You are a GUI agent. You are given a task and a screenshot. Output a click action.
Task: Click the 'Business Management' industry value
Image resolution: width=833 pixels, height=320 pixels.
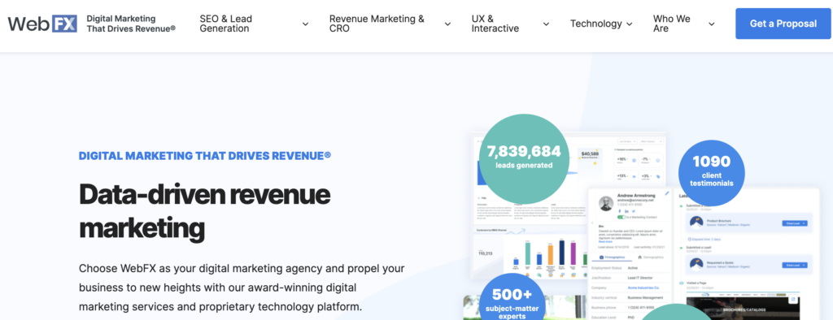point(644,298)
